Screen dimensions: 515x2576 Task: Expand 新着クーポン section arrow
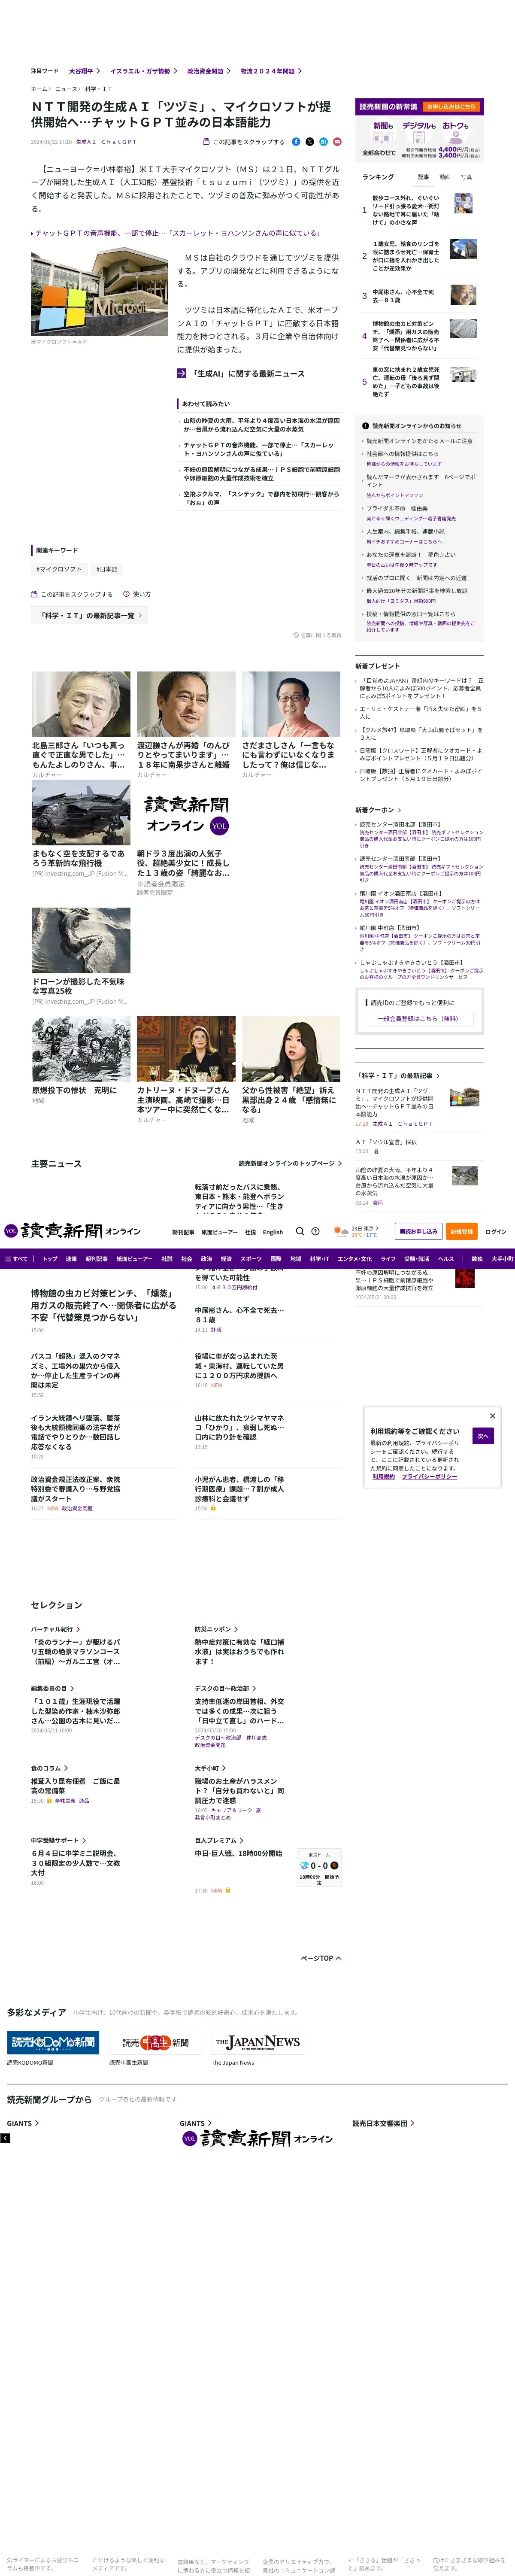point(400,810)
